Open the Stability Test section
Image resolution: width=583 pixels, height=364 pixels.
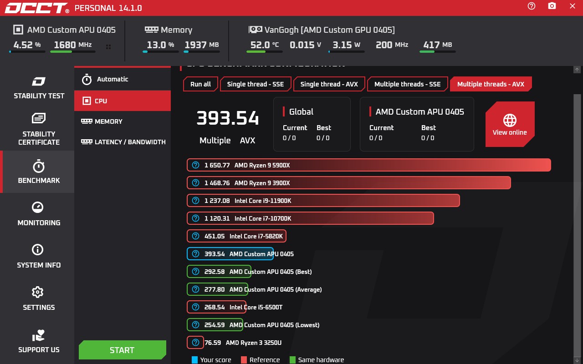(x=39, y=88)
